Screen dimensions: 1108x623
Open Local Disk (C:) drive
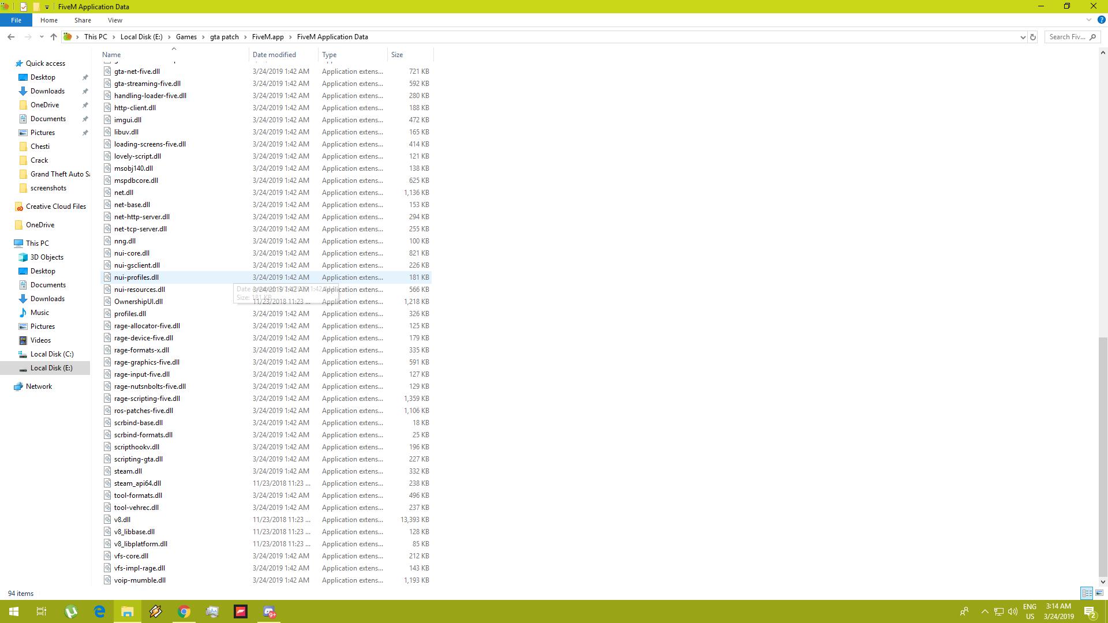click(x=52, y=354)
